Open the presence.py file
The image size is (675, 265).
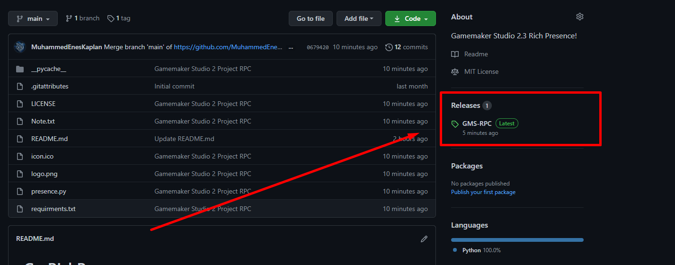pos(49,191)
